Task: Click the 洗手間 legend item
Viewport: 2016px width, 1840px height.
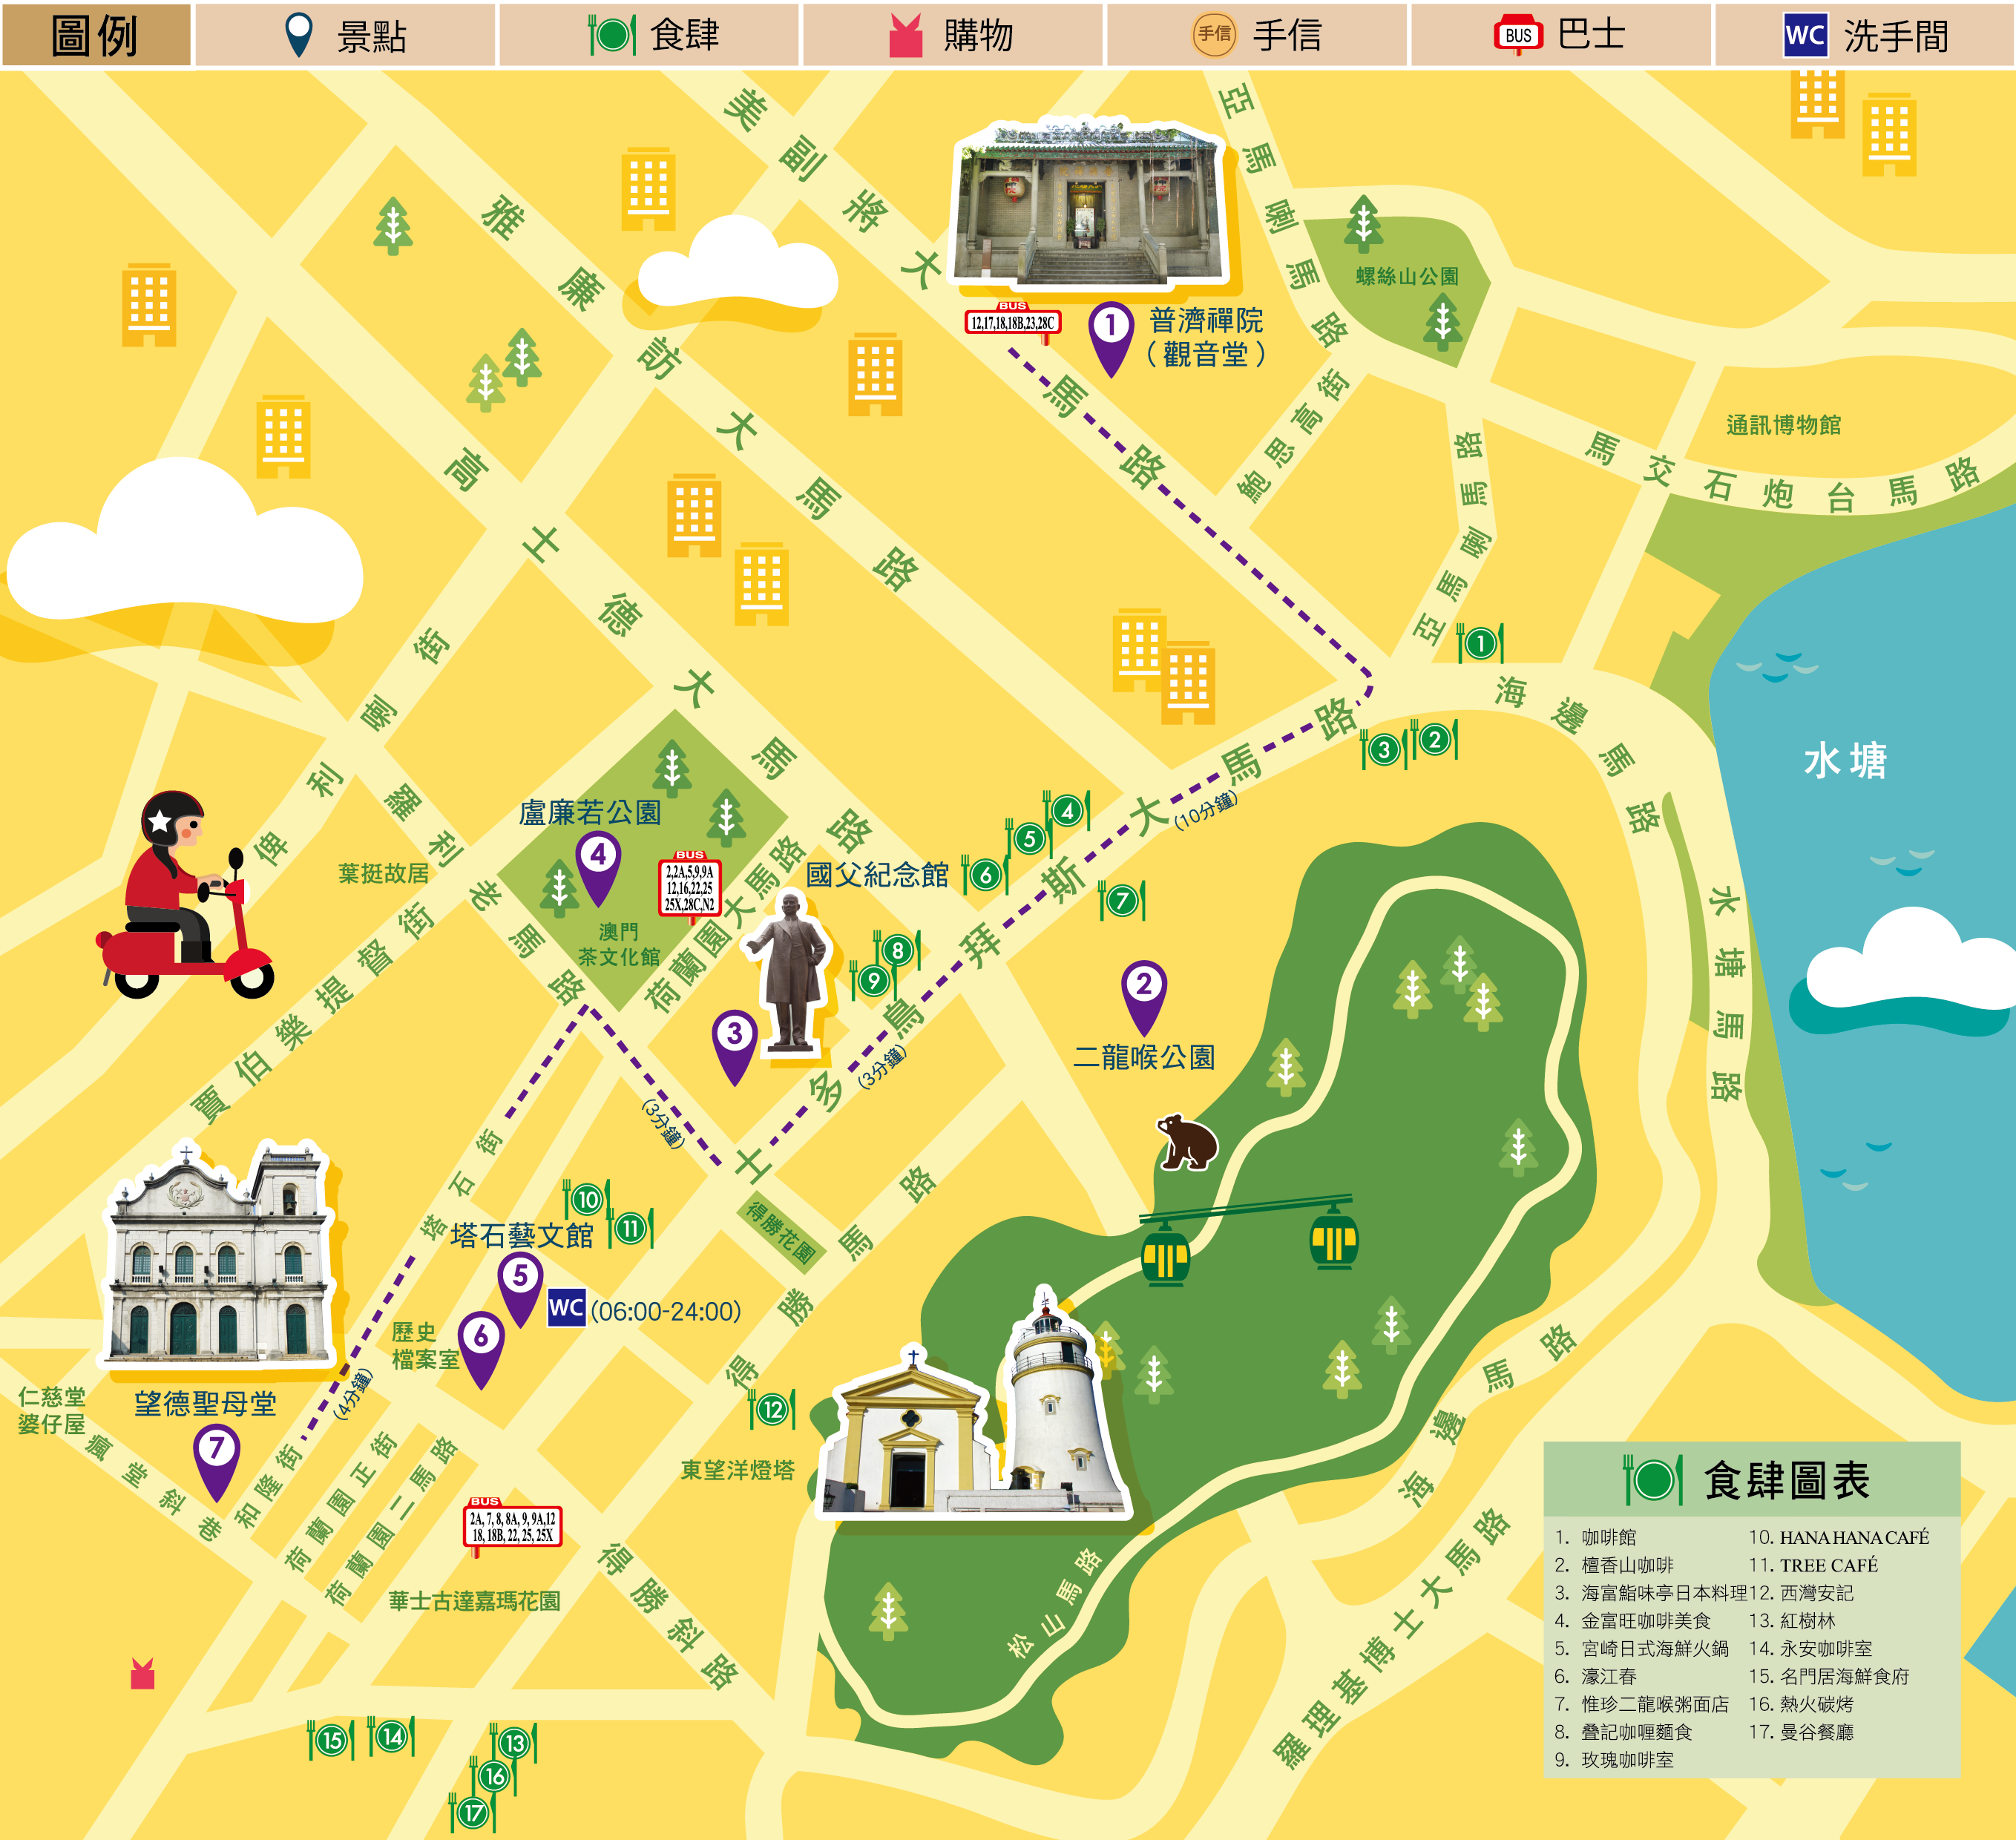Action: pos(1865,36)
